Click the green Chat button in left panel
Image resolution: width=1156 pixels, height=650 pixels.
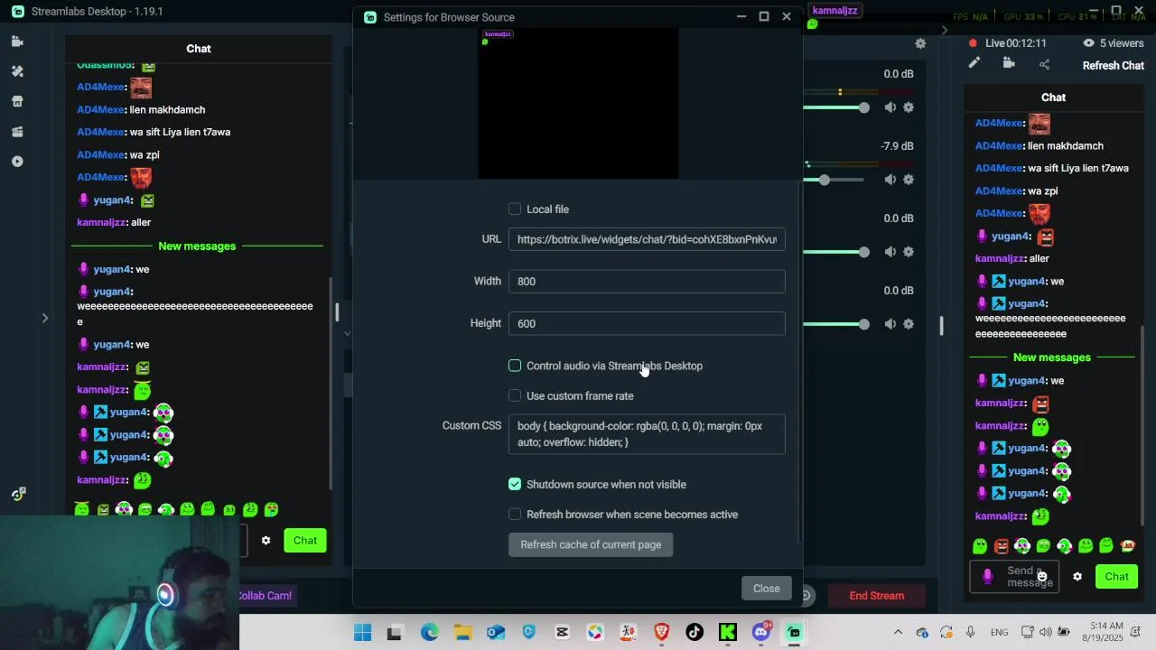pyautogui.click(x=305, y=541)
